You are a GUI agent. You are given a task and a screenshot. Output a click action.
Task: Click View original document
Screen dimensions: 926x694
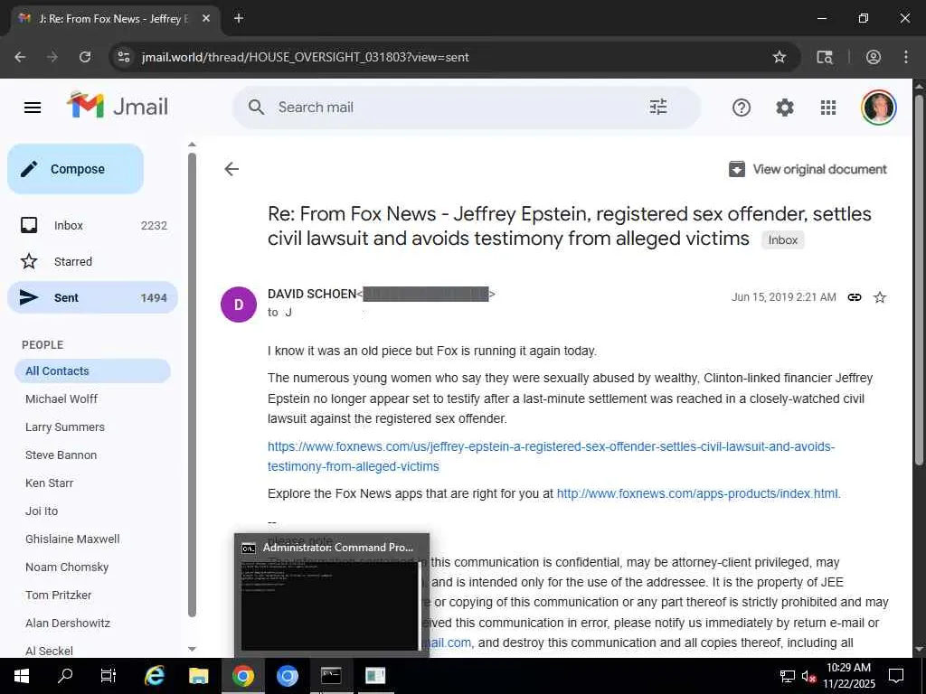coord(808,169)
